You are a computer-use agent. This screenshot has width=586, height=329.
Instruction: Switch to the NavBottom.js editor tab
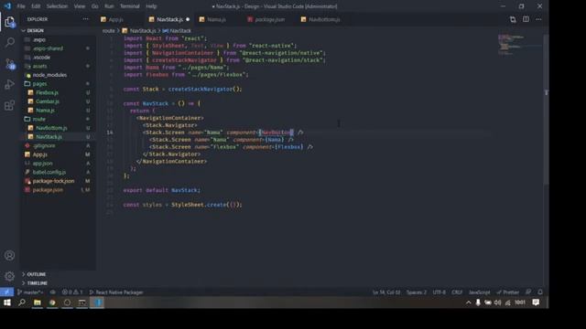click(x=324, y=19)
